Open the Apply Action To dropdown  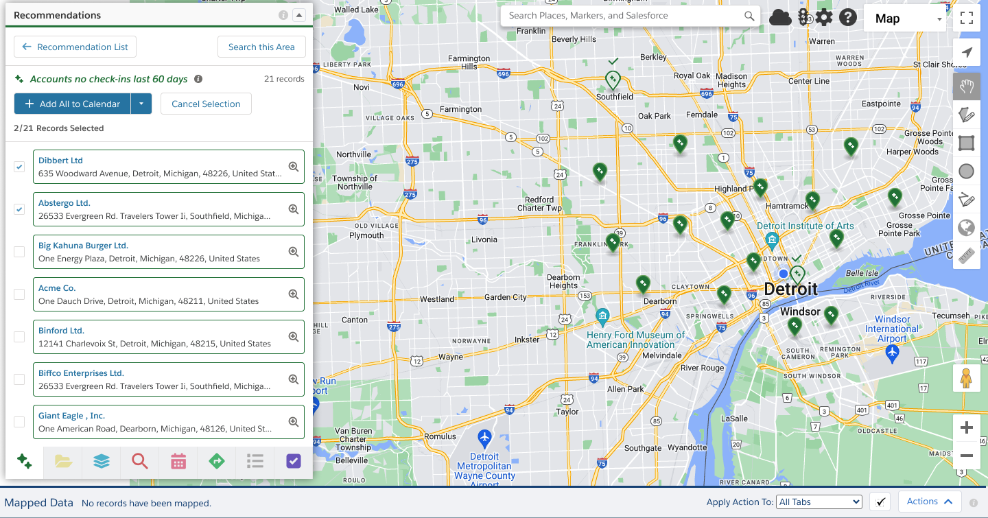(x=819, y=502)
